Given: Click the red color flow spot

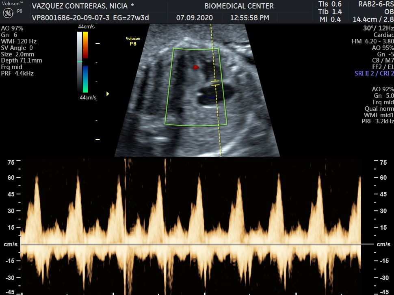Looking at the screenshot, I should coord(196,67).
